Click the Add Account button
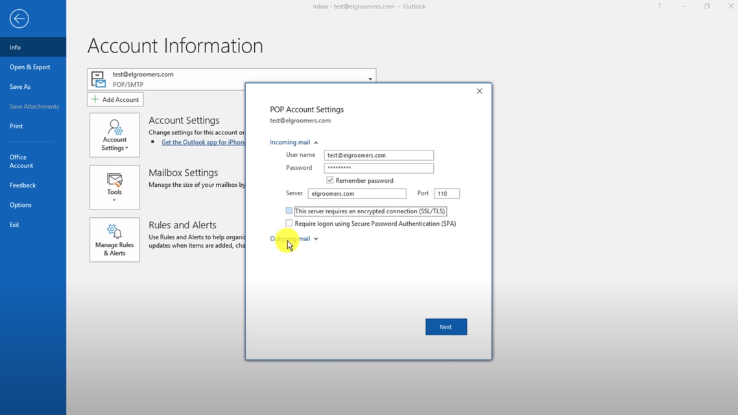This screenshot has width=738, height=415. [115, 99]
